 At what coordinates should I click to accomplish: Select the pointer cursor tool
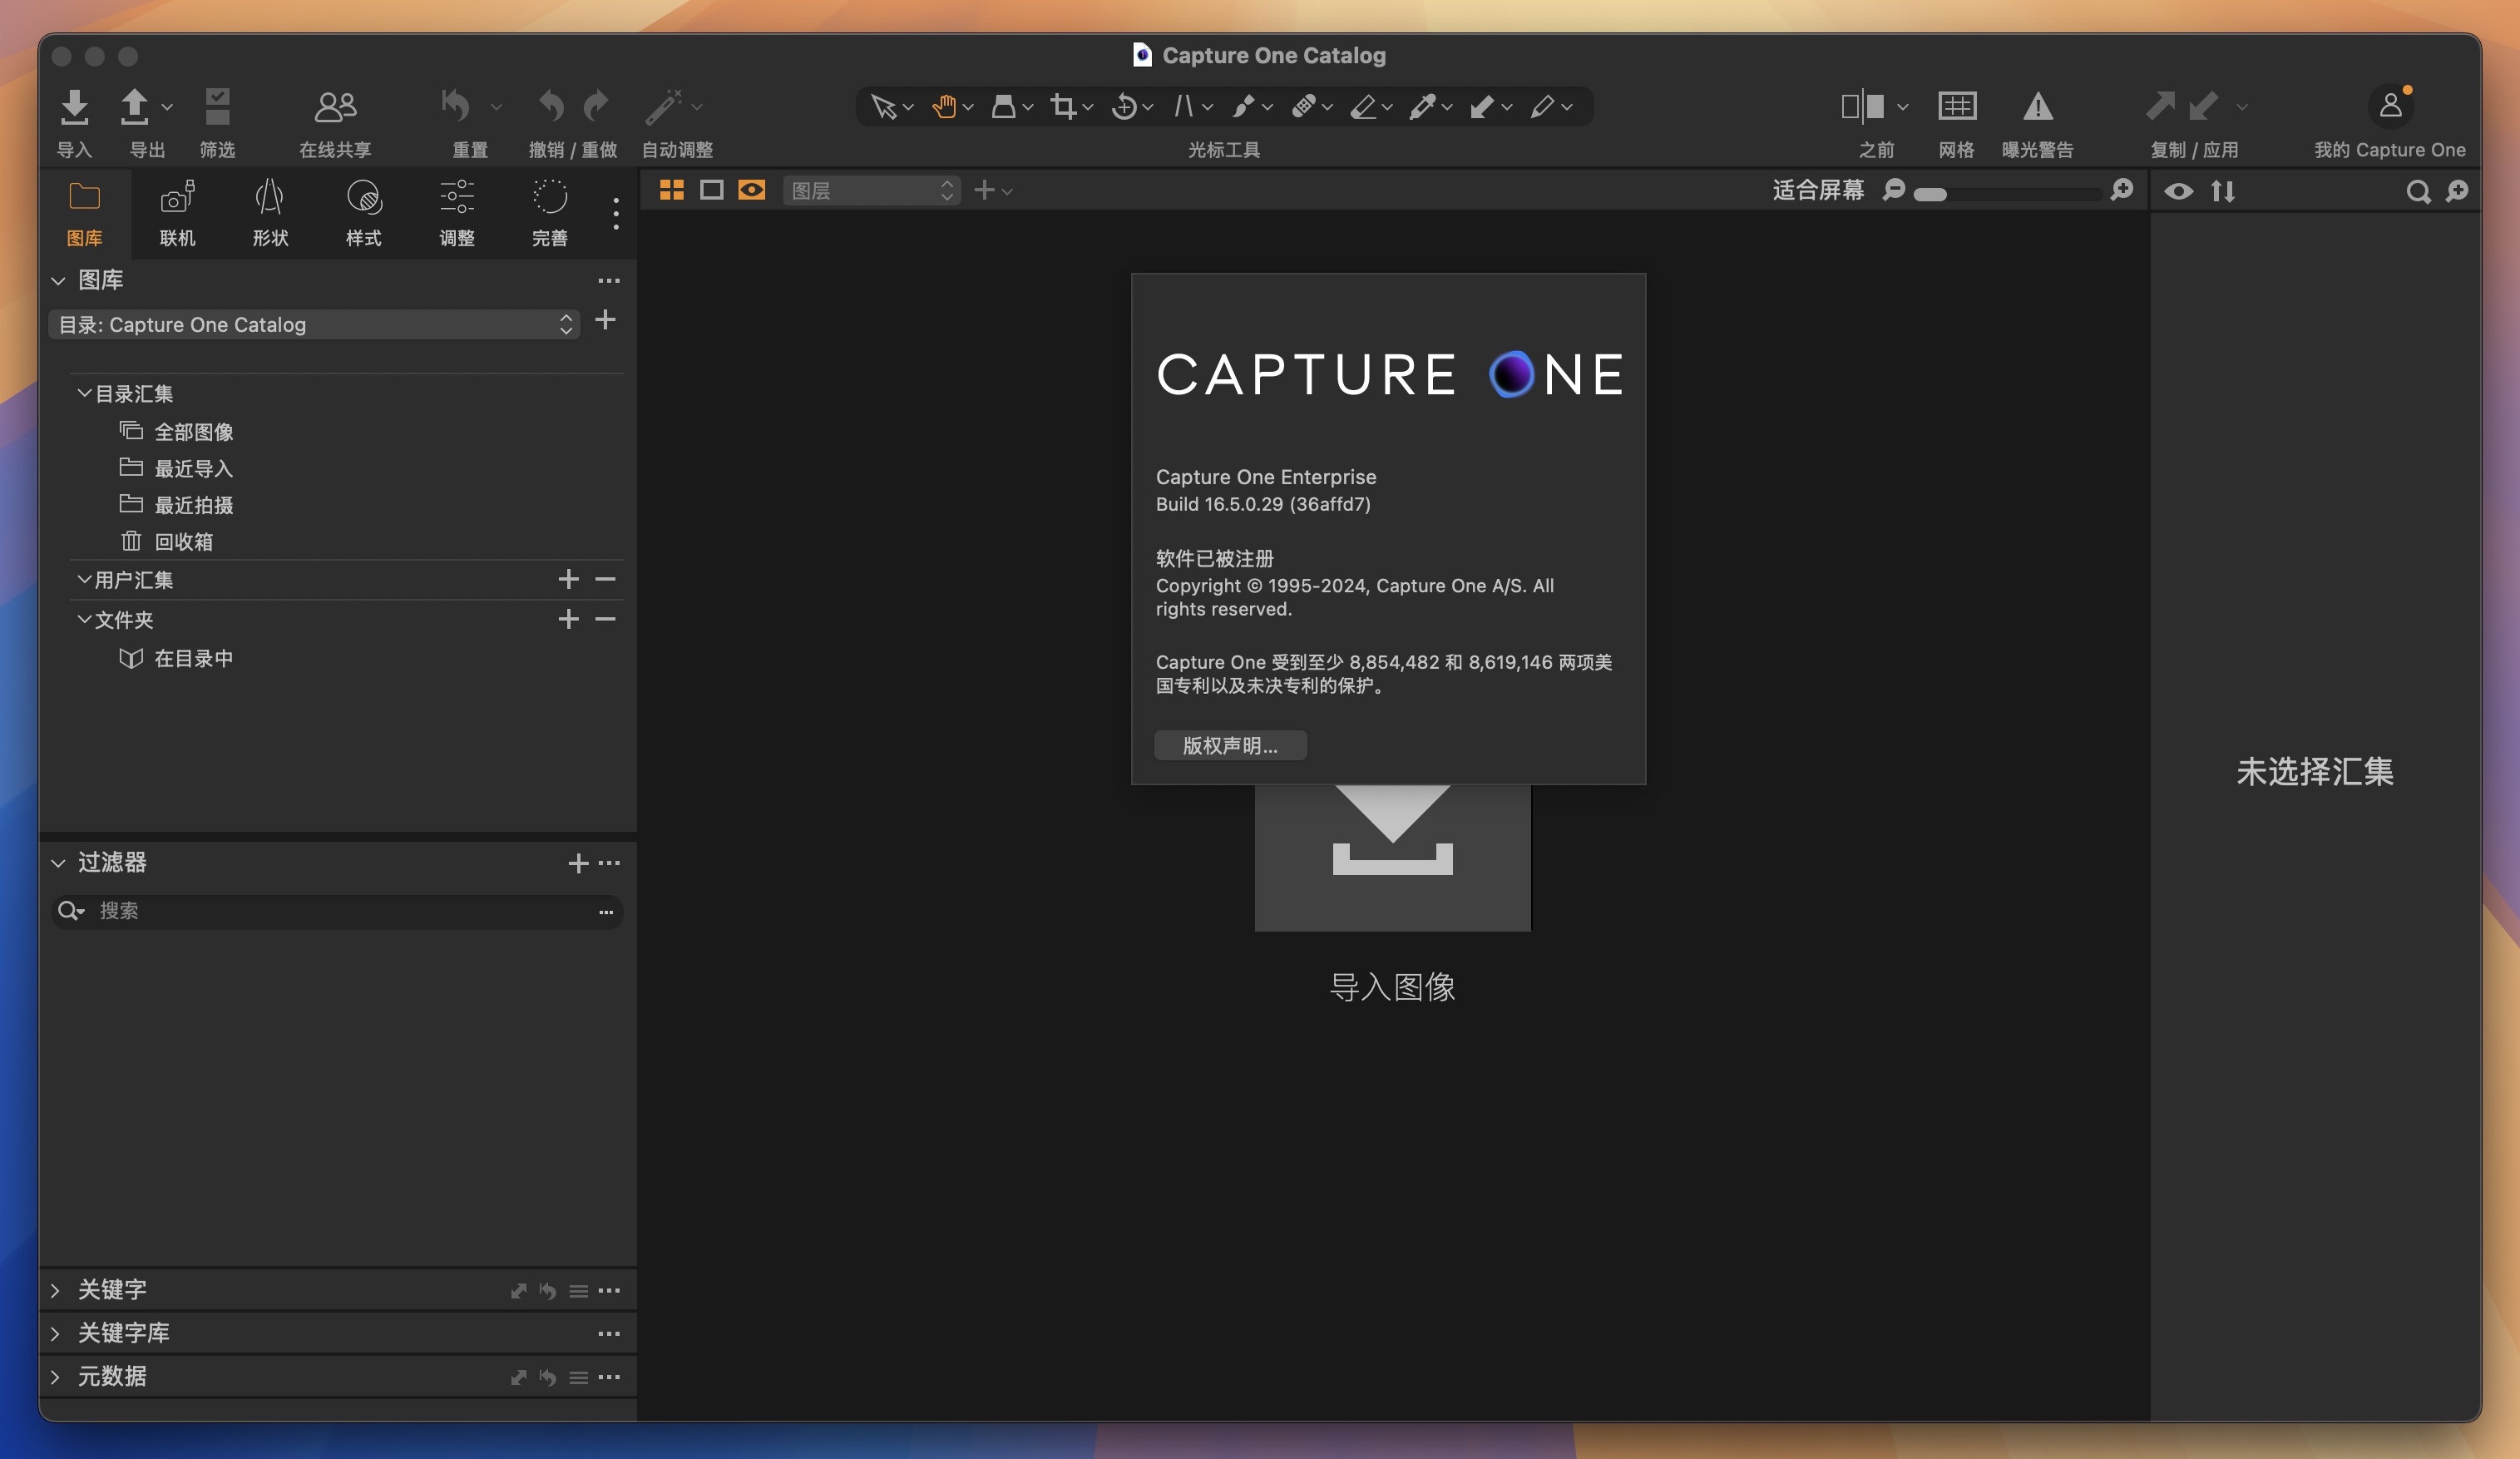coord(883,106)
